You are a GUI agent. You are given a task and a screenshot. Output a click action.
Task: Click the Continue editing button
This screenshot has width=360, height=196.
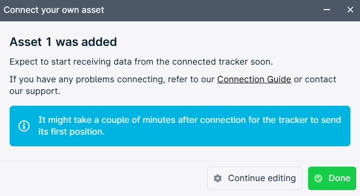point(255,178)
